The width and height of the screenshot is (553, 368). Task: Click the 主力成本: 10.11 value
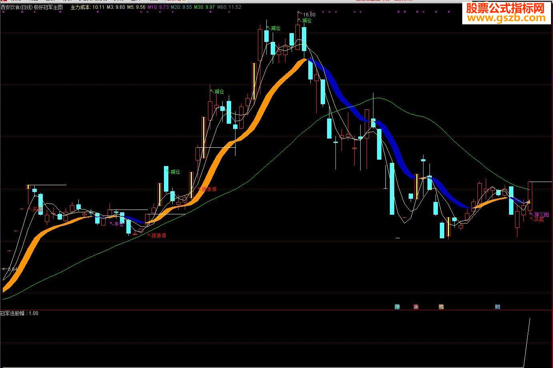pyautogui.click(x=87, y=8)
